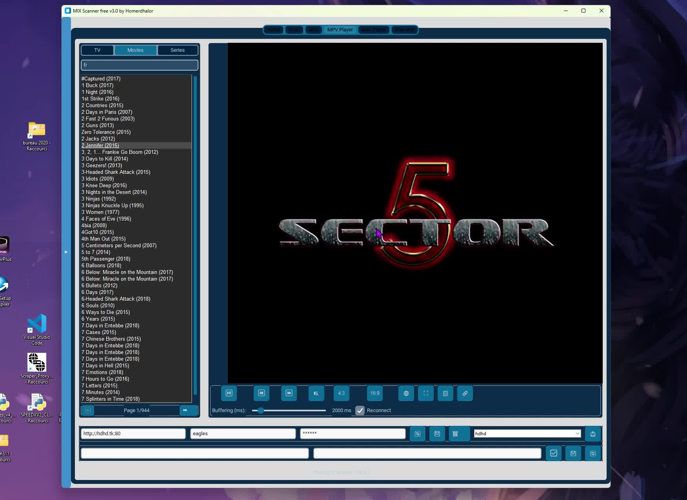Select the movie 3 Idiots (2009)
Image resolution: width=687 pixels, height=500 pixels.
97,179
